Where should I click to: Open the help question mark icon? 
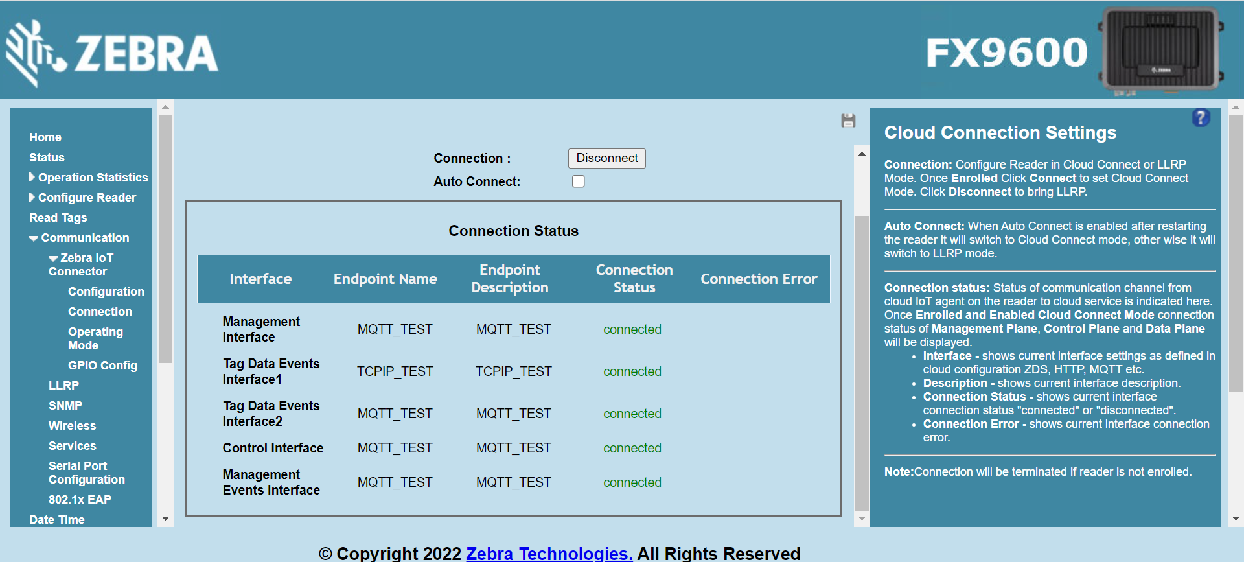click(x=1201, y=117)
